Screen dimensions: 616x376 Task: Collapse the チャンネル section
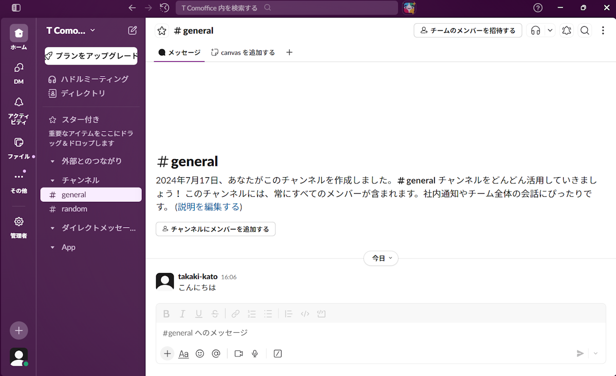tap(52, 180)
